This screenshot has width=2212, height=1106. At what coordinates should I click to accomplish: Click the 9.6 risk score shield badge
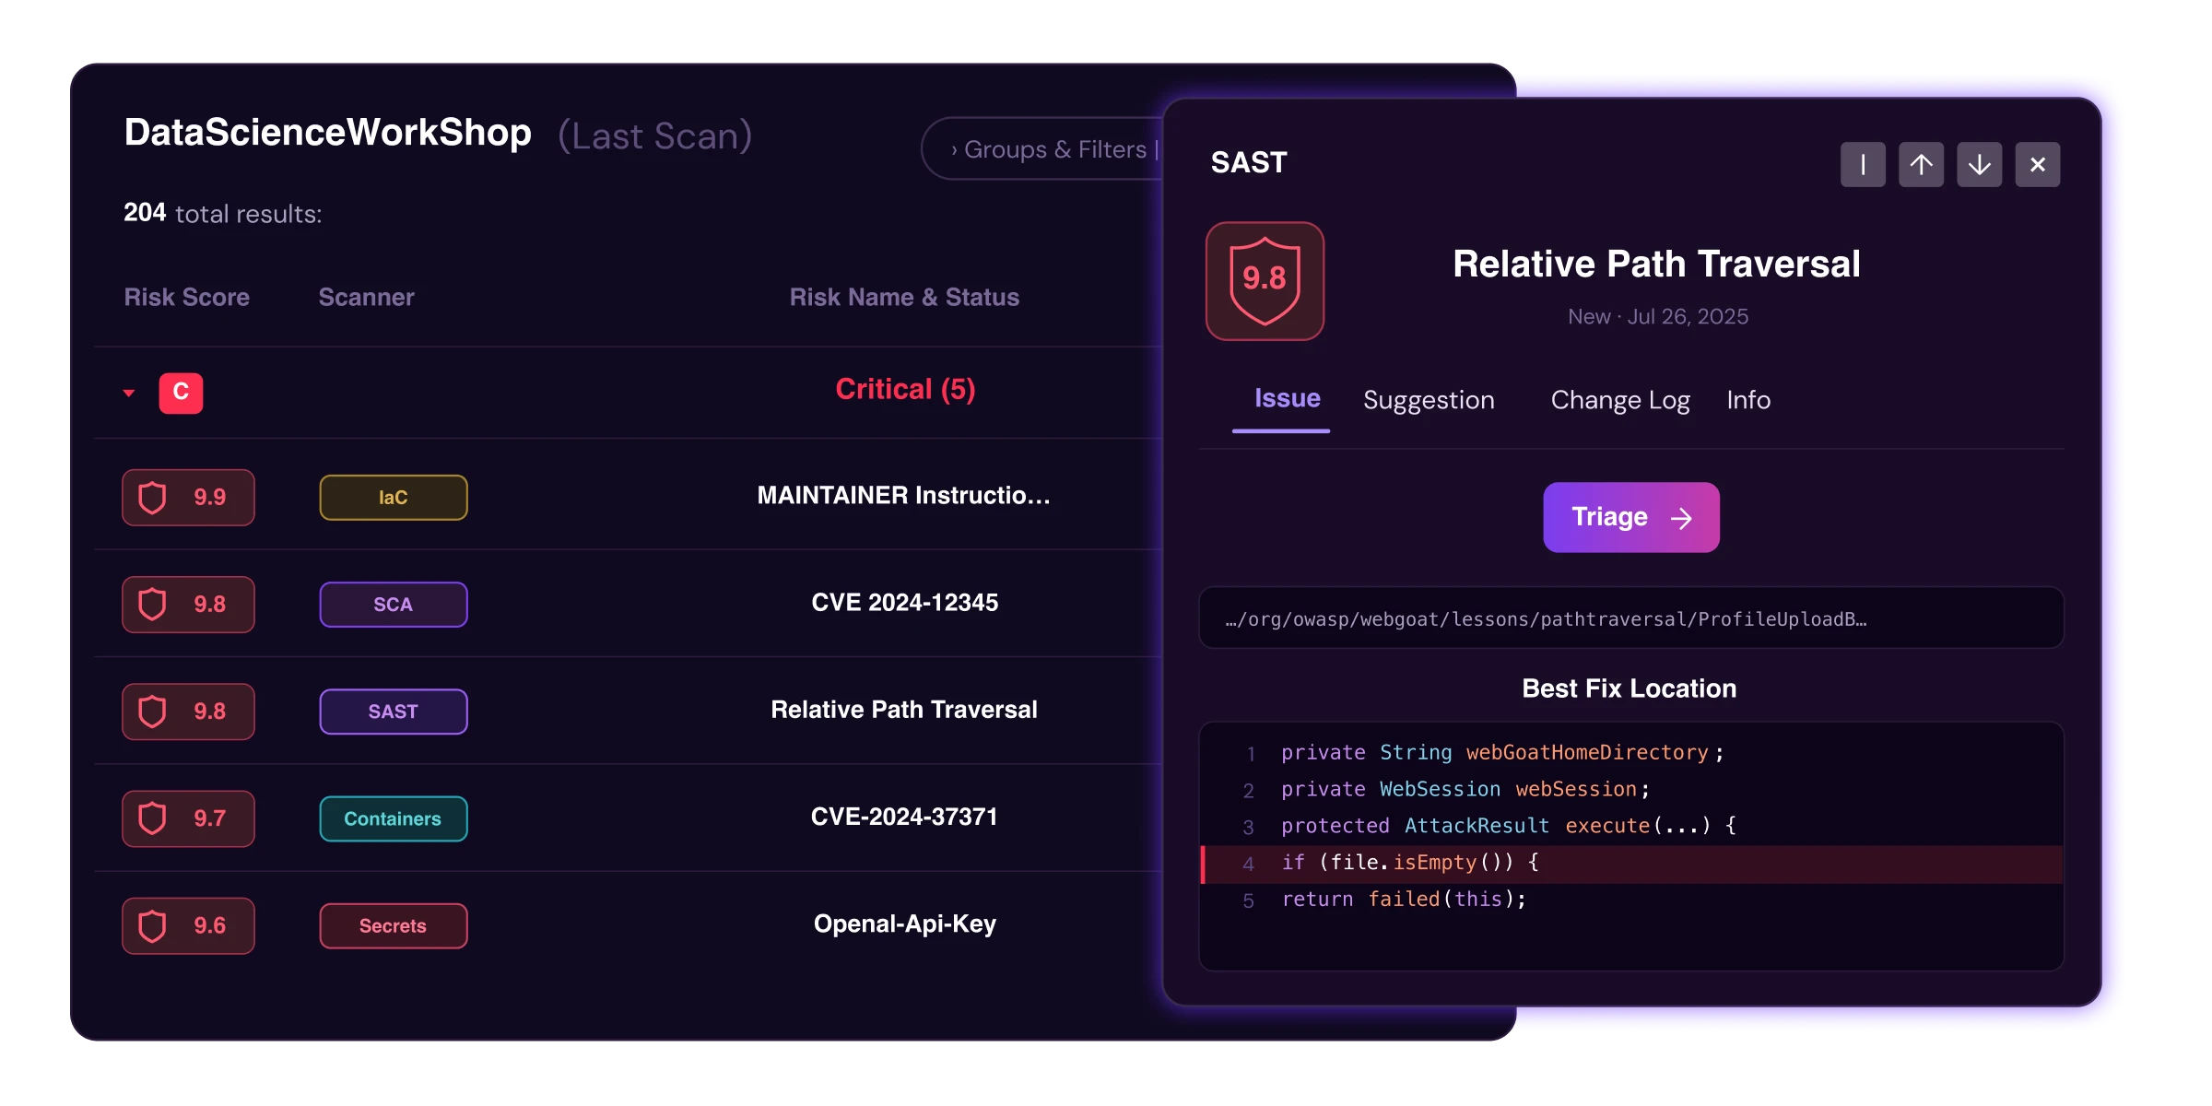(188, 925)
